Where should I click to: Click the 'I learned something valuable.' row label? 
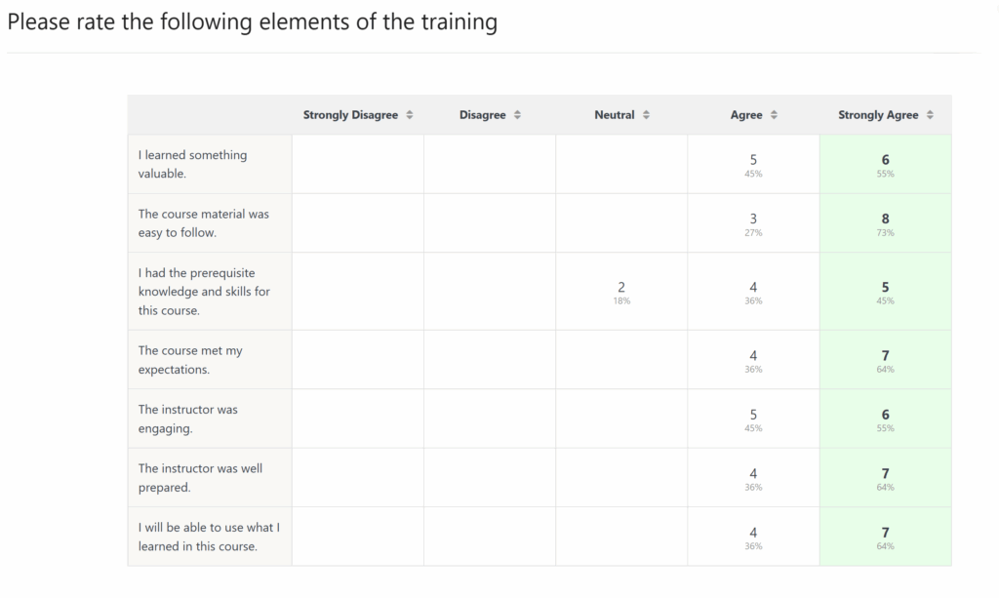tap(193, 164)
